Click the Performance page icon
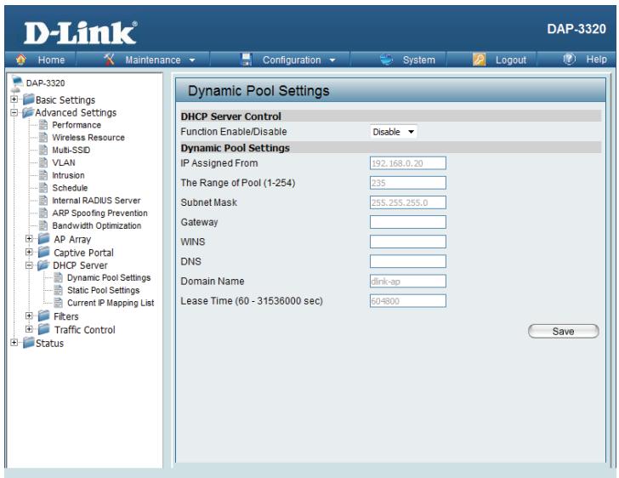This screenshot has width=619, height=478. tap(43, 125)
